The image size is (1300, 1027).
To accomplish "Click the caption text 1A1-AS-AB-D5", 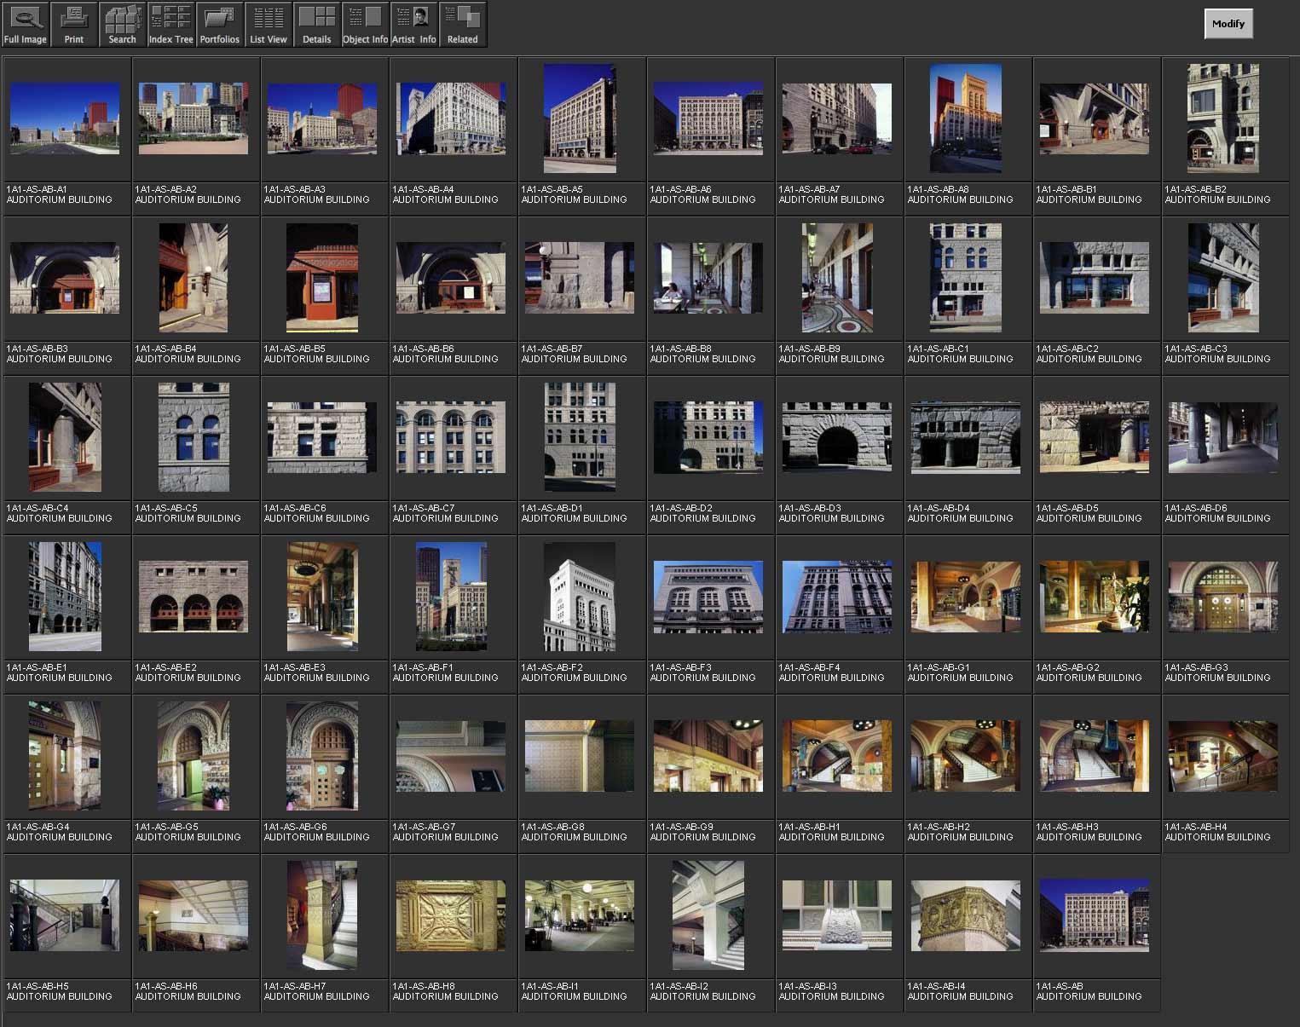I will click(x=1067, y=508).
